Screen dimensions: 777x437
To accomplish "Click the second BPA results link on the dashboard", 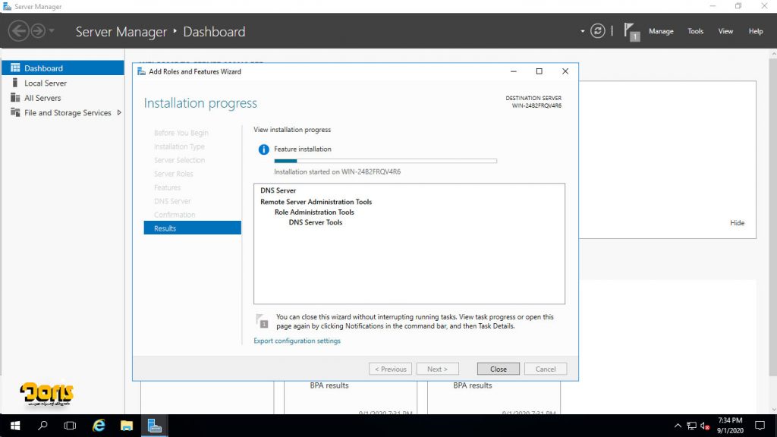I will tap(472, 385).
